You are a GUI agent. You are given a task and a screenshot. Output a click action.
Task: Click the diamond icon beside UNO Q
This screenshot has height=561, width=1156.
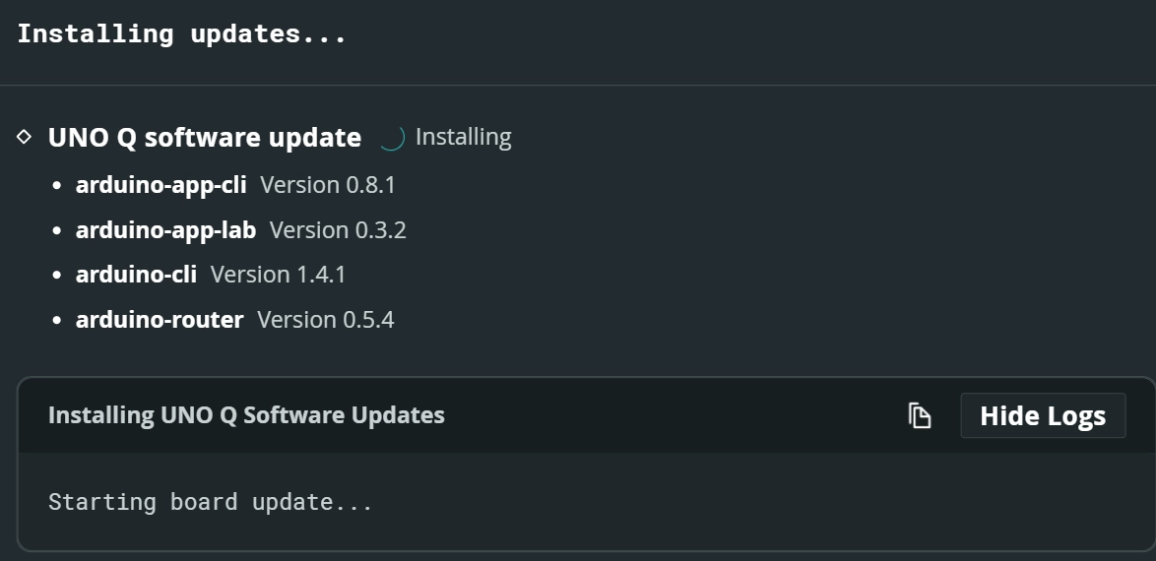click(25, 137)
